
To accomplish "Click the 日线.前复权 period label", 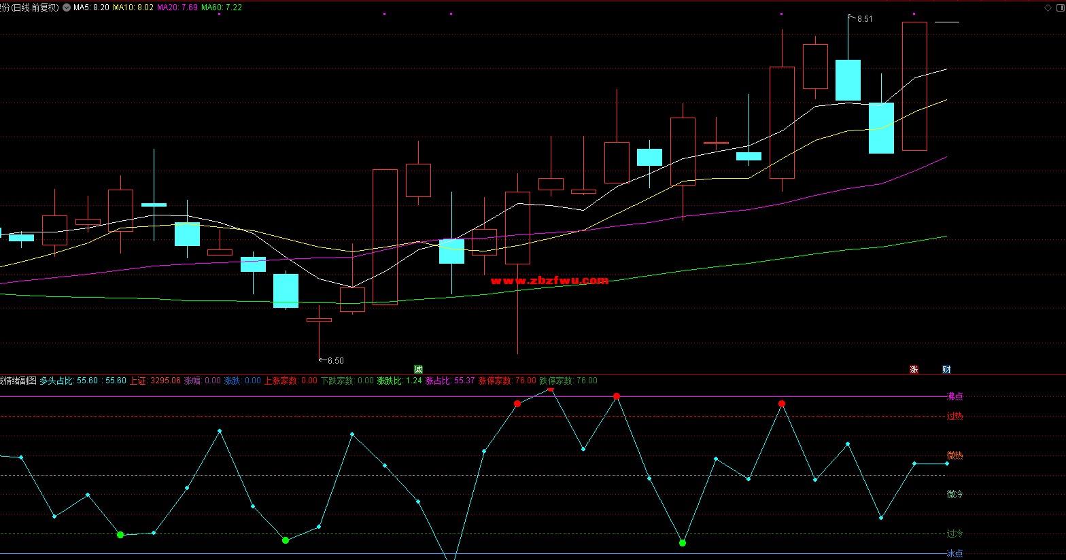I will (x=35, y=7).
